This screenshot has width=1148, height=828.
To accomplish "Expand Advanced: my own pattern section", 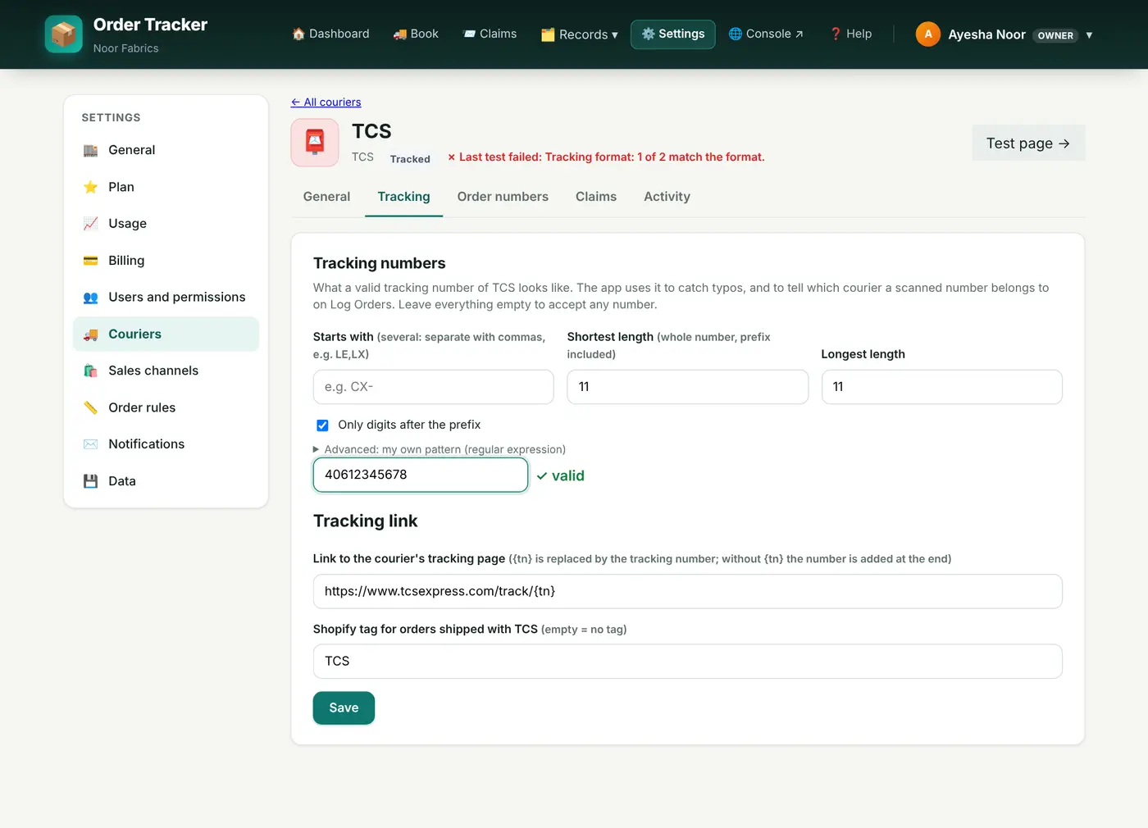I will (x=440, y=449).
